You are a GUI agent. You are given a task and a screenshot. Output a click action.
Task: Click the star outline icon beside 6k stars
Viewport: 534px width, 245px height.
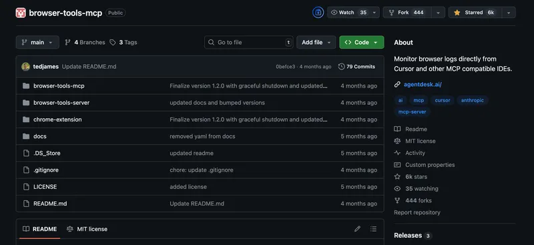click(397, 176)
